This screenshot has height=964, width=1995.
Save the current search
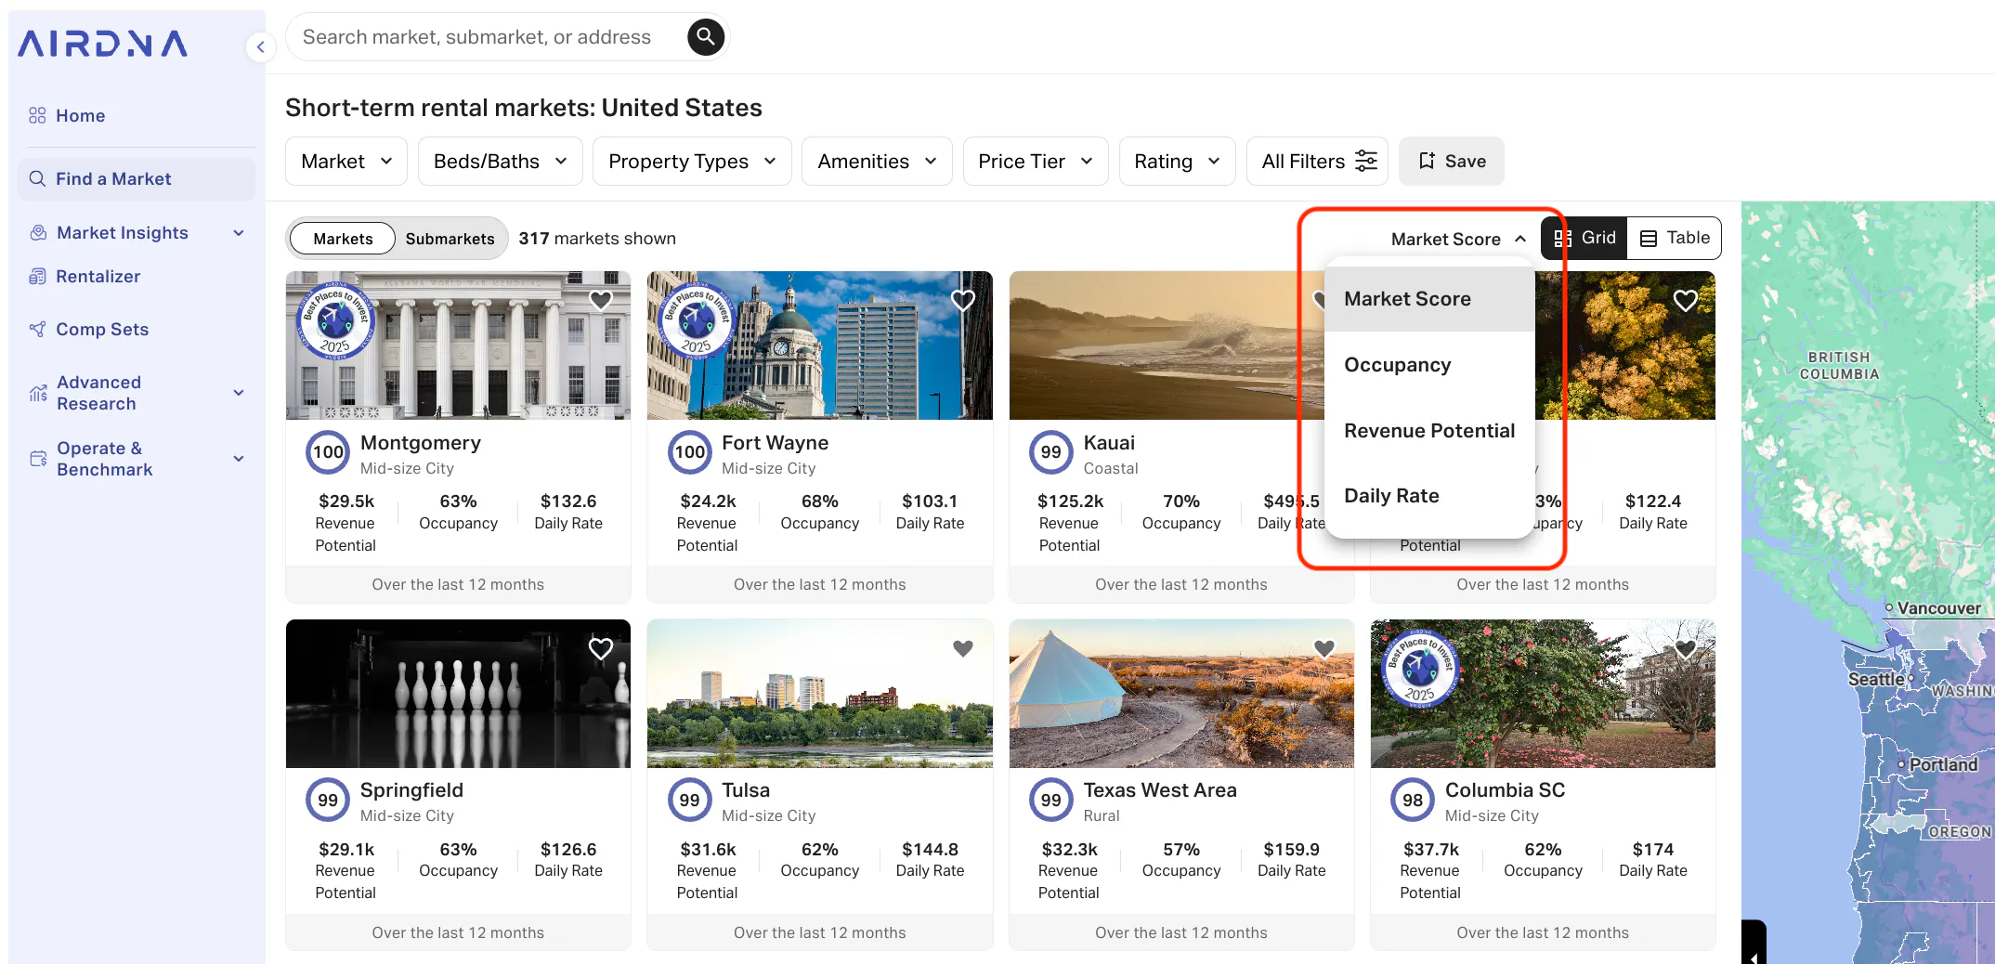(x=1452, y=162)
